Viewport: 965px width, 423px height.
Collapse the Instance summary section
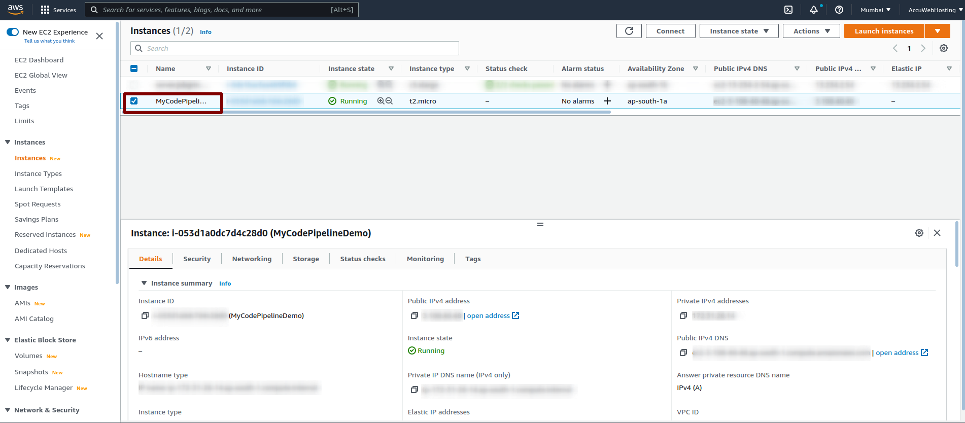pyautogui.click(x=144, y=283)
